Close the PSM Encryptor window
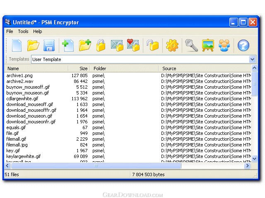 coord(253,22)
